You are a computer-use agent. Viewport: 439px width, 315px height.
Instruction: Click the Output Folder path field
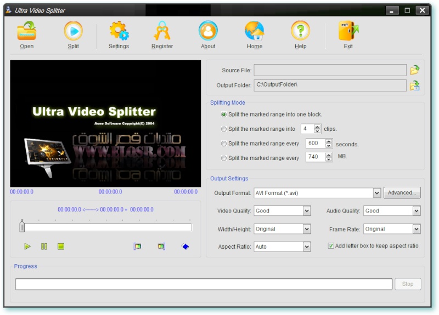pos(330,85)
